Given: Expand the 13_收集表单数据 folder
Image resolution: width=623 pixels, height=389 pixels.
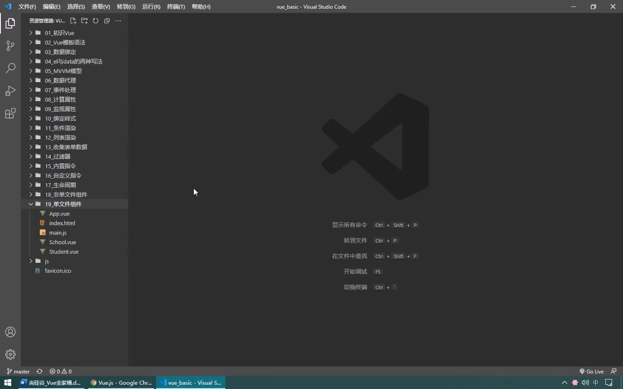Looking at the screenshot, I should pyautogui.click(x=74, y=147).
